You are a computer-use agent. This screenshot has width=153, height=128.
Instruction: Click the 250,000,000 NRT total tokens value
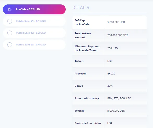(118, 35)
